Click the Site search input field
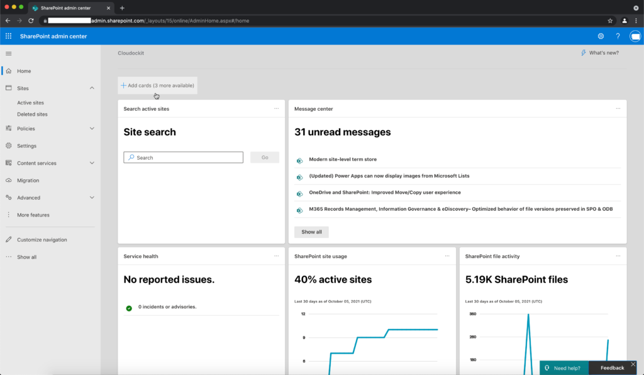The height and width of the screenshot is (375, 644). coord(183,157)
